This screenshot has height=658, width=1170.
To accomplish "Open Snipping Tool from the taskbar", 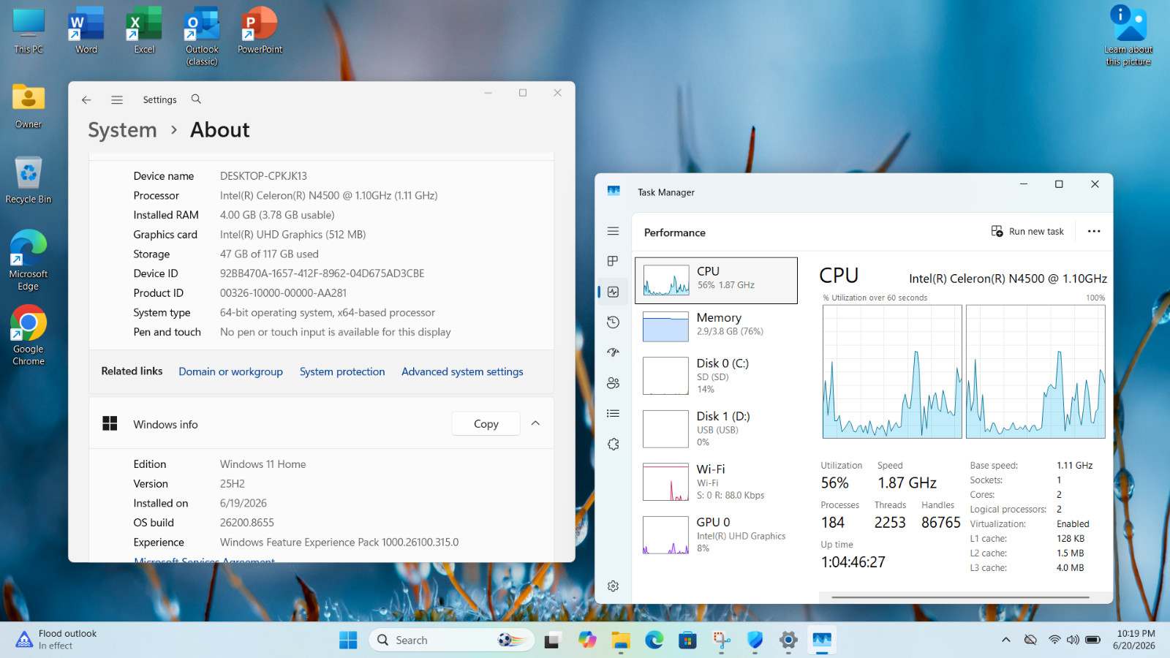I will click(x=722, y=640).
